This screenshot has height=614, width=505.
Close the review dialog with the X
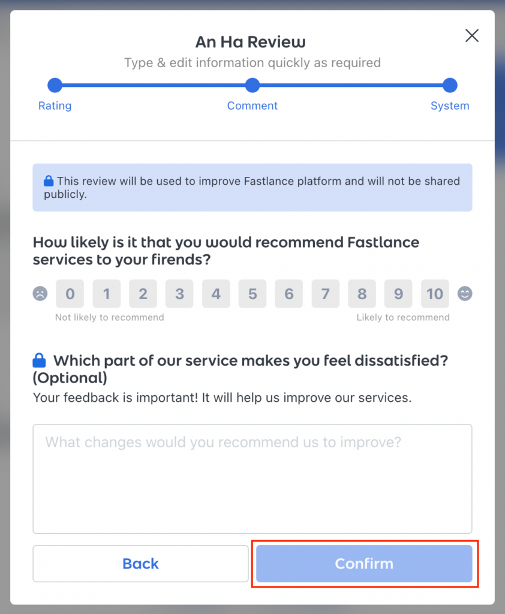[x=472, y=36]
